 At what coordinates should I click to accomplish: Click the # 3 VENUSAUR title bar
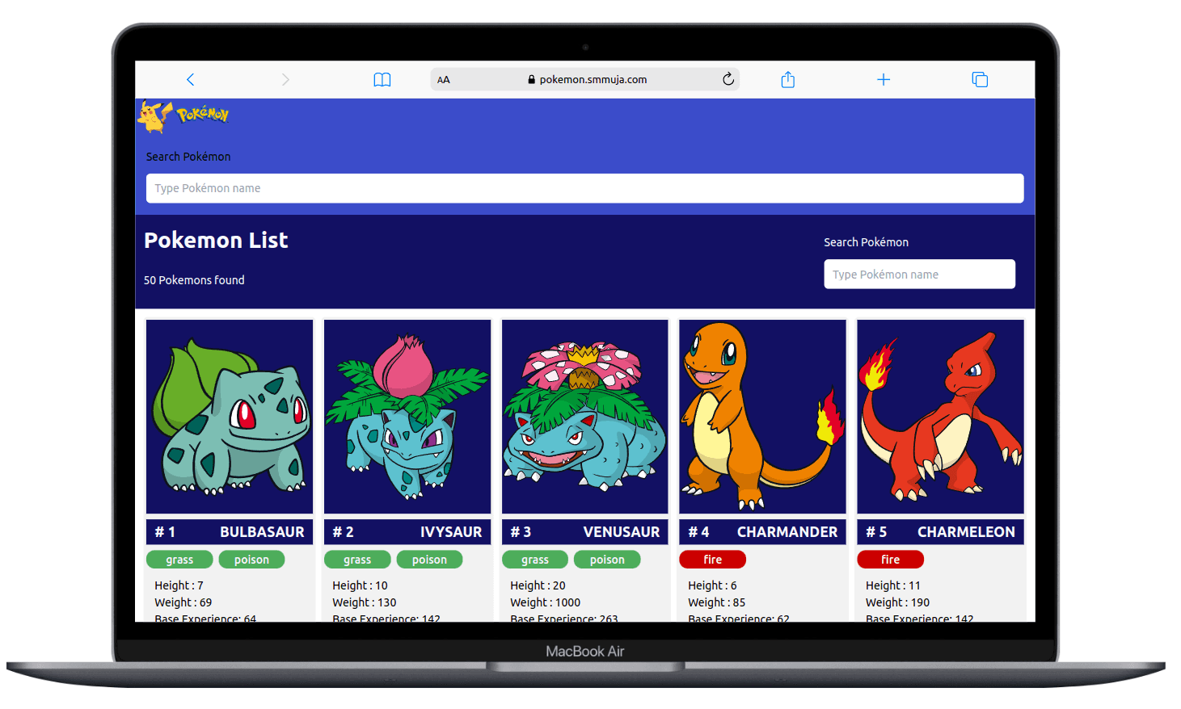pyautogui.click(x=585, y=532)
